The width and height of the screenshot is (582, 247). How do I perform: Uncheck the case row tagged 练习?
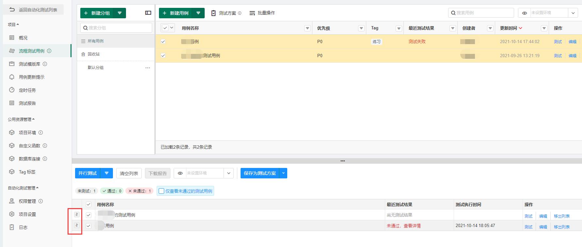(163, 41)
